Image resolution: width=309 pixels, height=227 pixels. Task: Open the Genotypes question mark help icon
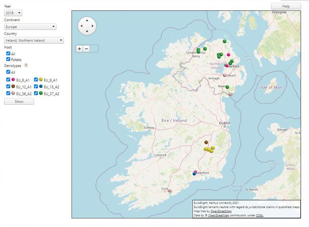(26, 66)
